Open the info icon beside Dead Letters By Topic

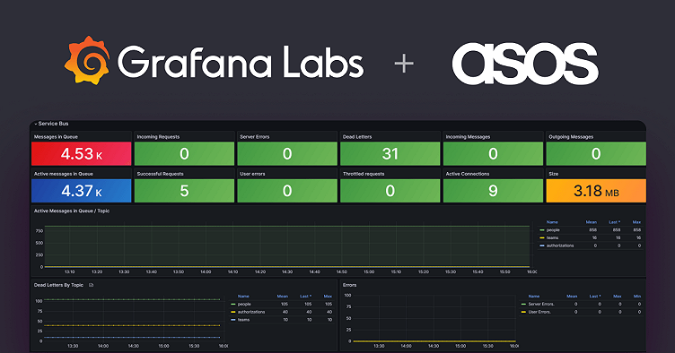[91, 285]
